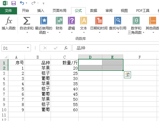This screenshot has height=121, width=159.
Task: Open the 日期和时间 functions icon
Action: pyautogui.click(x=99, y=21)
